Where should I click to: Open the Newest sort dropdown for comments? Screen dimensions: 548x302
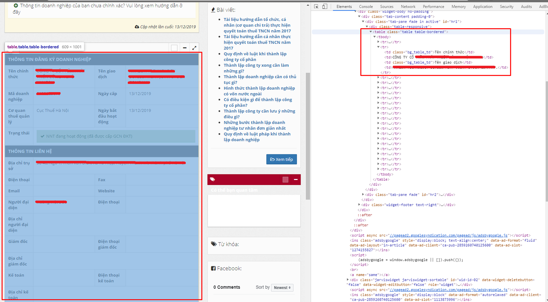tap(282, 287)
